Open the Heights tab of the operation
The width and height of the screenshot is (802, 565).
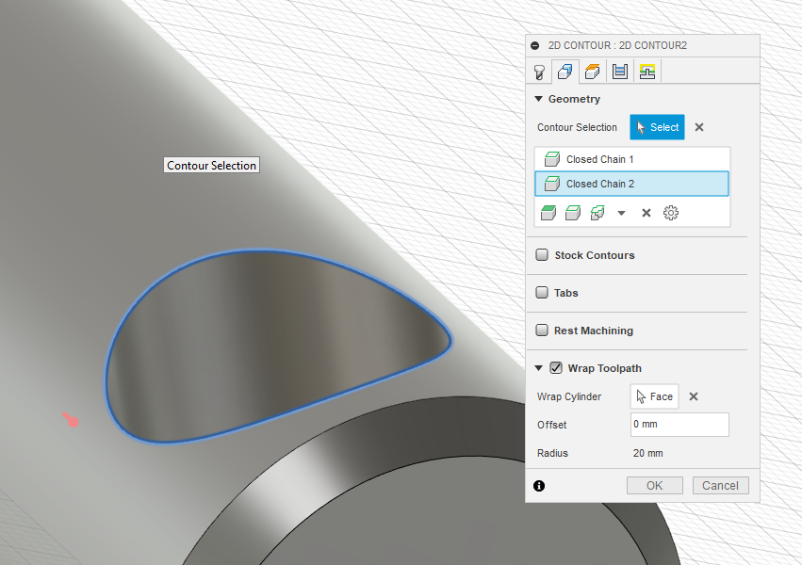click(592, 71)
